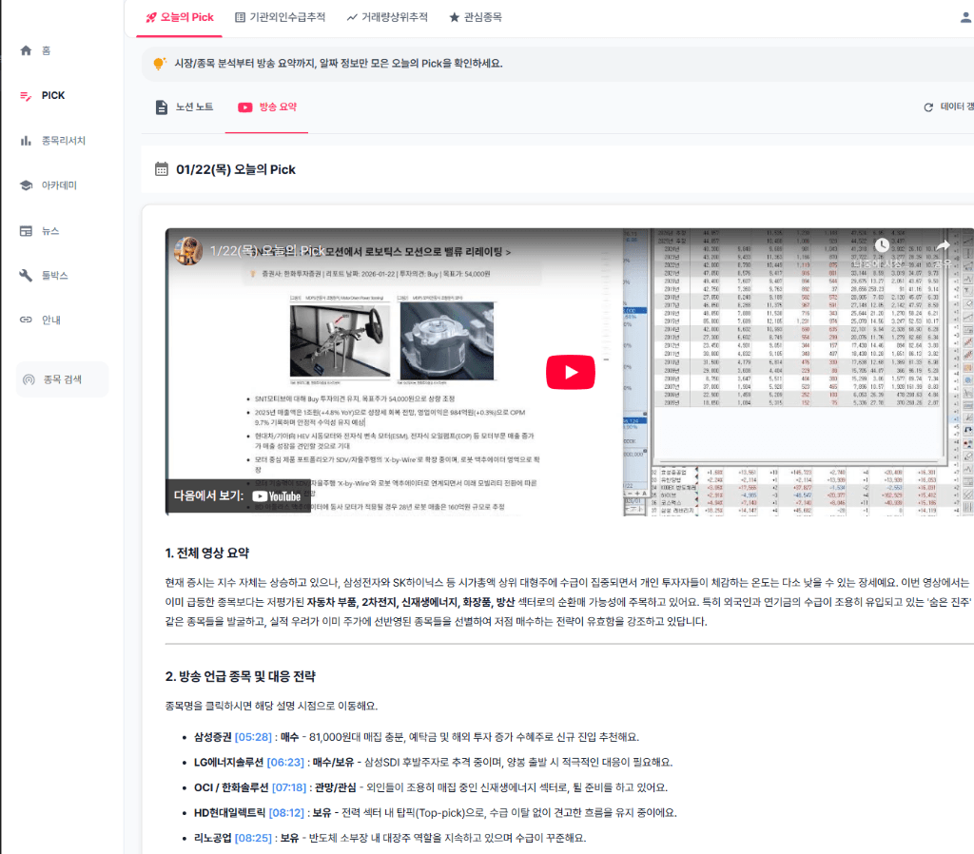Play the YouTube video
The image size is (974, 854).
[x=571, y=372]
